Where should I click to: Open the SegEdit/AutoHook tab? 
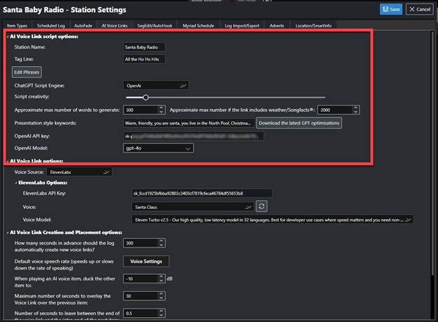154,25
